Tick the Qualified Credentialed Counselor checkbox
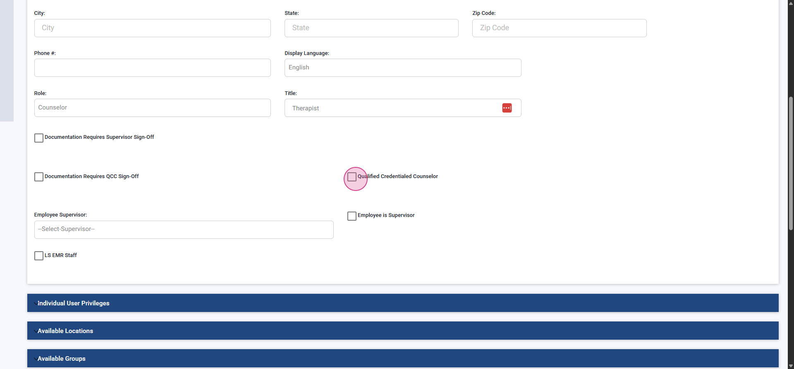Viewport: 794px width, 369px height. point(352,177)
